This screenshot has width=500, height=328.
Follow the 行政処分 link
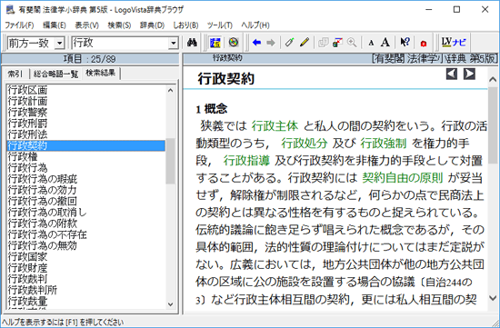pyautogui.click(x=305, y=144)
